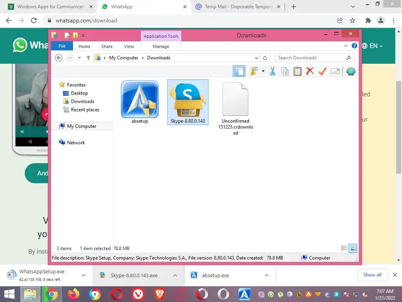
Task: Open Skype-8.80.0.143.exe from downloads bar
Action: (x=134, y=275)
